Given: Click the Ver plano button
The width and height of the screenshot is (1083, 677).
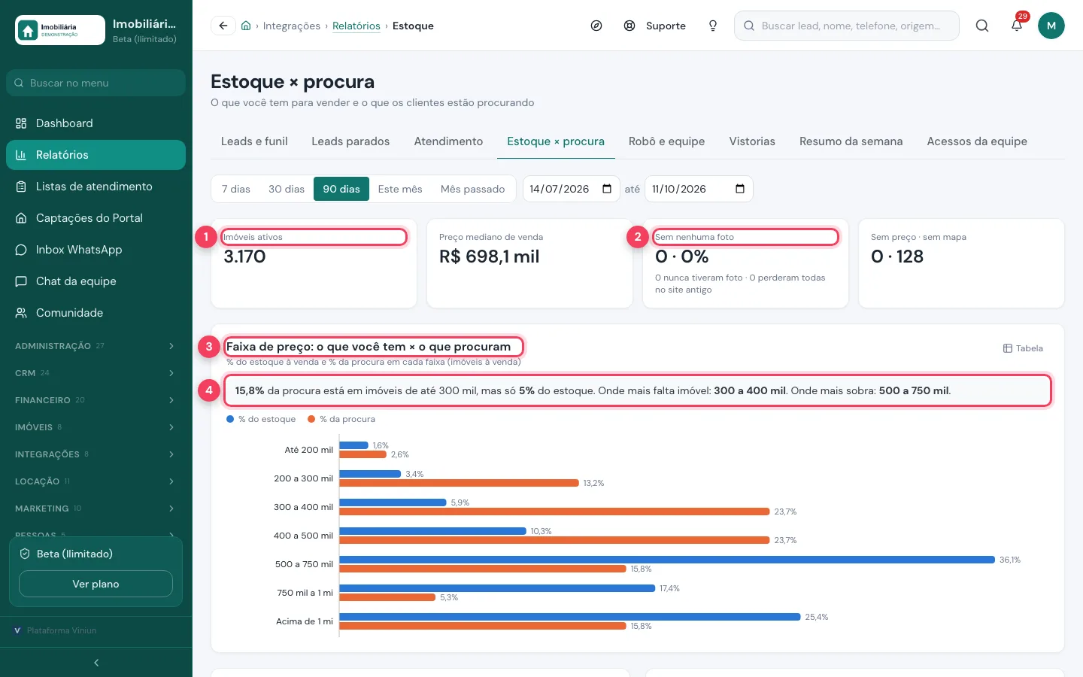Looking at the screenshot, I should pos(96,584).
